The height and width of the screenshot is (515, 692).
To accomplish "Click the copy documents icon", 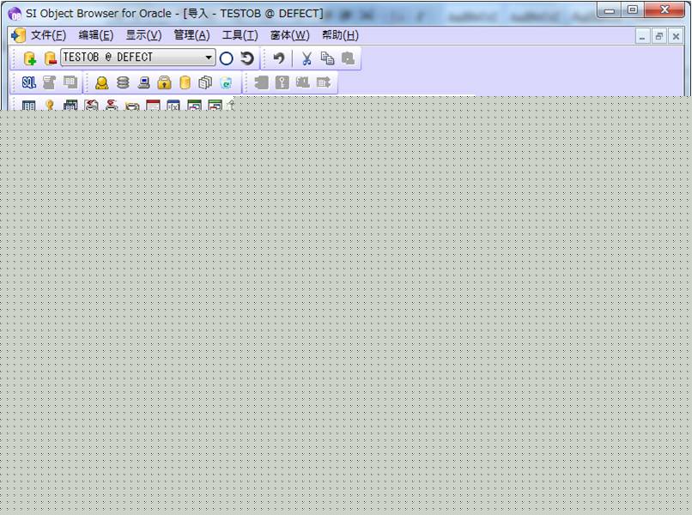I will click(x=327, y=58).
